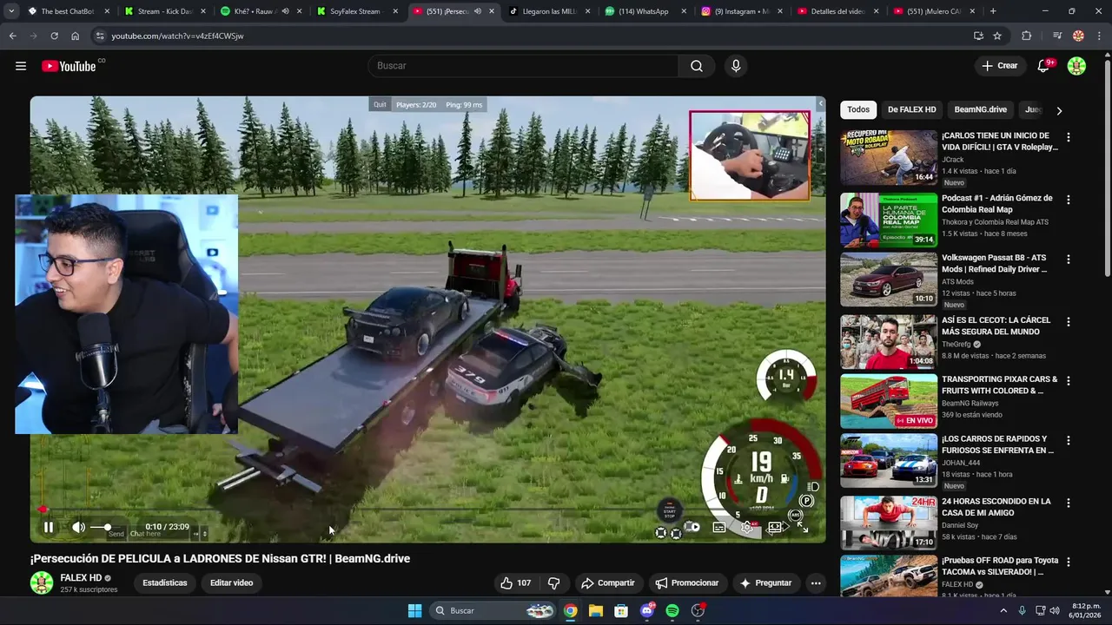Switch to theater mode
The width and height of the screenshot is (1112, 625).
tap(775, 527)
